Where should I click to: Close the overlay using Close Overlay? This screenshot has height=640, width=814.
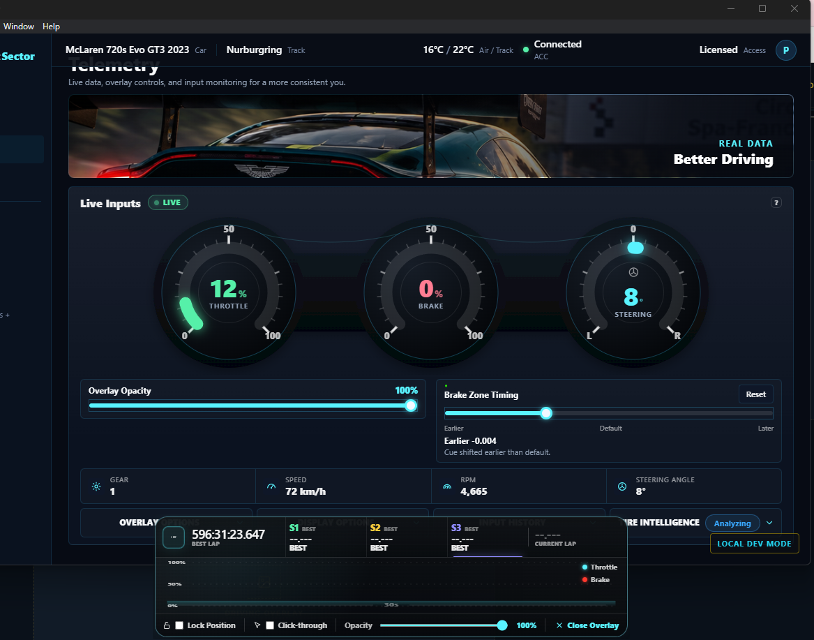click(588, 625)
